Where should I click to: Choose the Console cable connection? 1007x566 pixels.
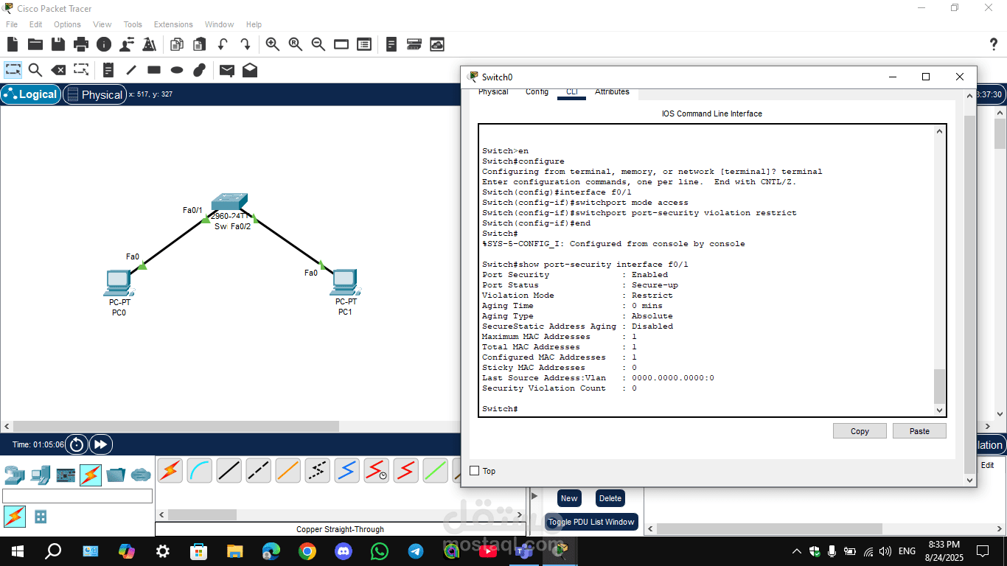[x=200, y=470]
